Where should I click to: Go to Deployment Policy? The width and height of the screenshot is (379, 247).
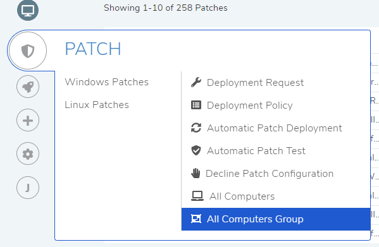[250, 105]
